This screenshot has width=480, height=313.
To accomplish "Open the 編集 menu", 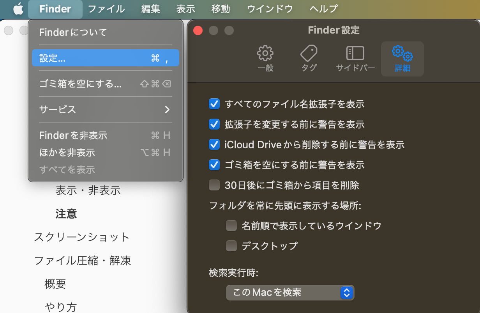I will click(x=150, y=9).
